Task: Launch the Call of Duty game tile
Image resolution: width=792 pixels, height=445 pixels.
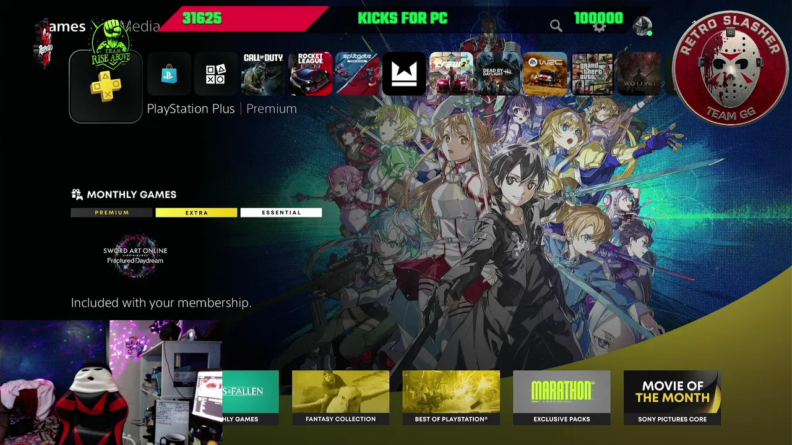Action: [262, 74]
